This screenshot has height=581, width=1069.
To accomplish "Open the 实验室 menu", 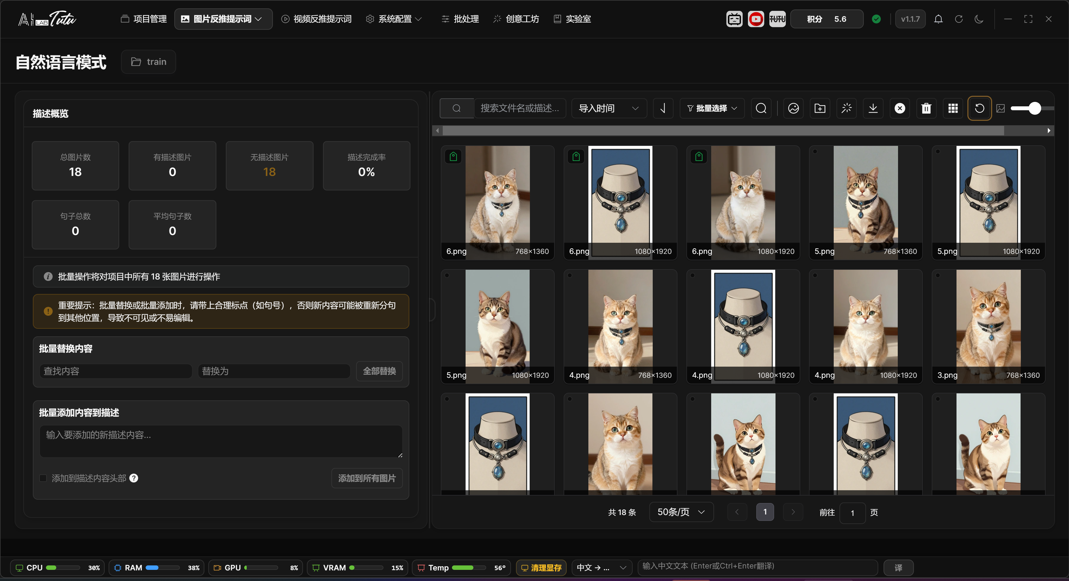I will tap(572, 19).
